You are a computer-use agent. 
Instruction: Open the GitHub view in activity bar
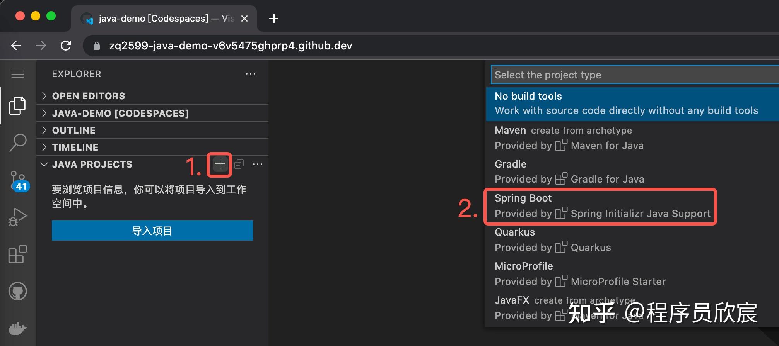point(18,291)
